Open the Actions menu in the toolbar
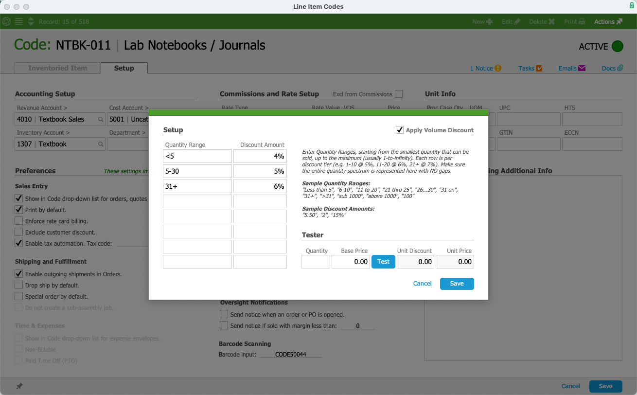637x395 pixels. pos(608,21)
